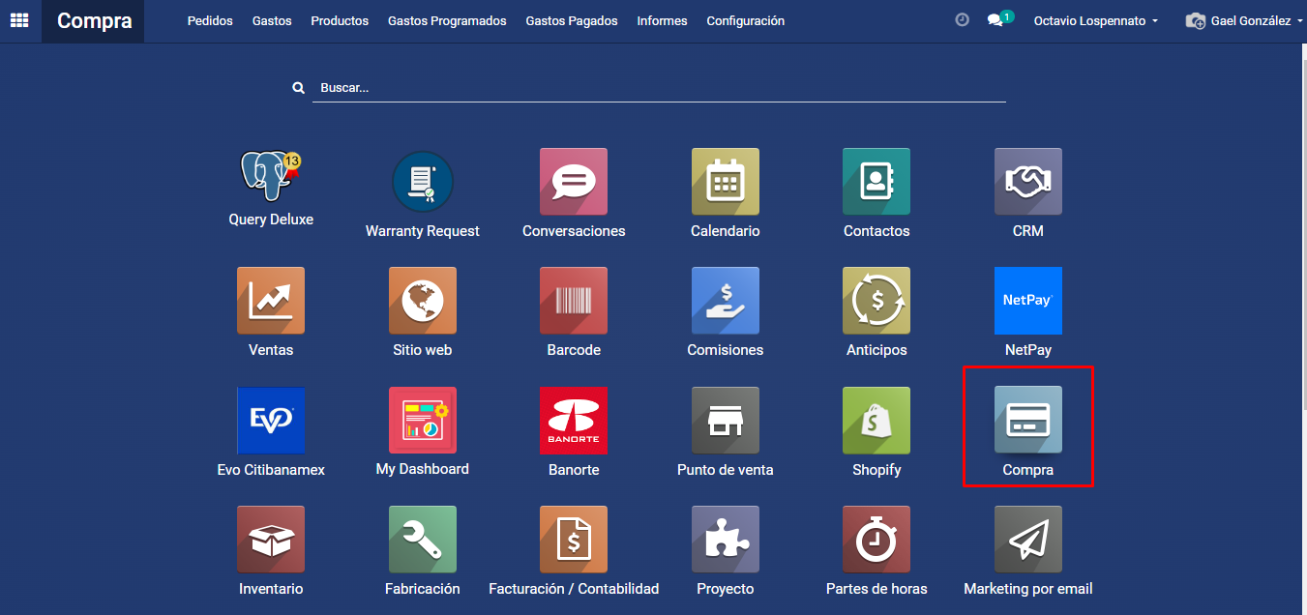1307x615 pixels.
Task: Open the Anticipos app
Action: tap(876, 301)
